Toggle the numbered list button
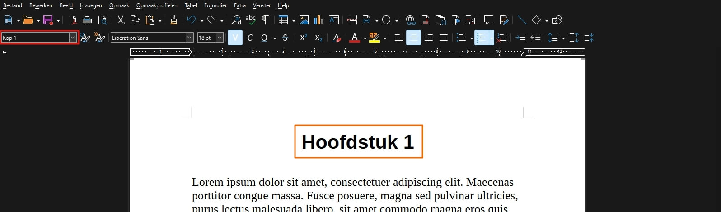Screen dimensions: 721x212 [x=481, y=38]
